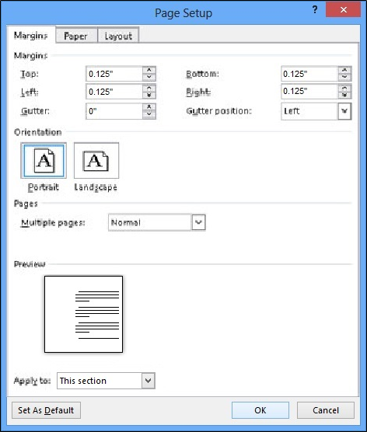
Task: Increase Bottom margin with up arrow
Action: (344, 70)
